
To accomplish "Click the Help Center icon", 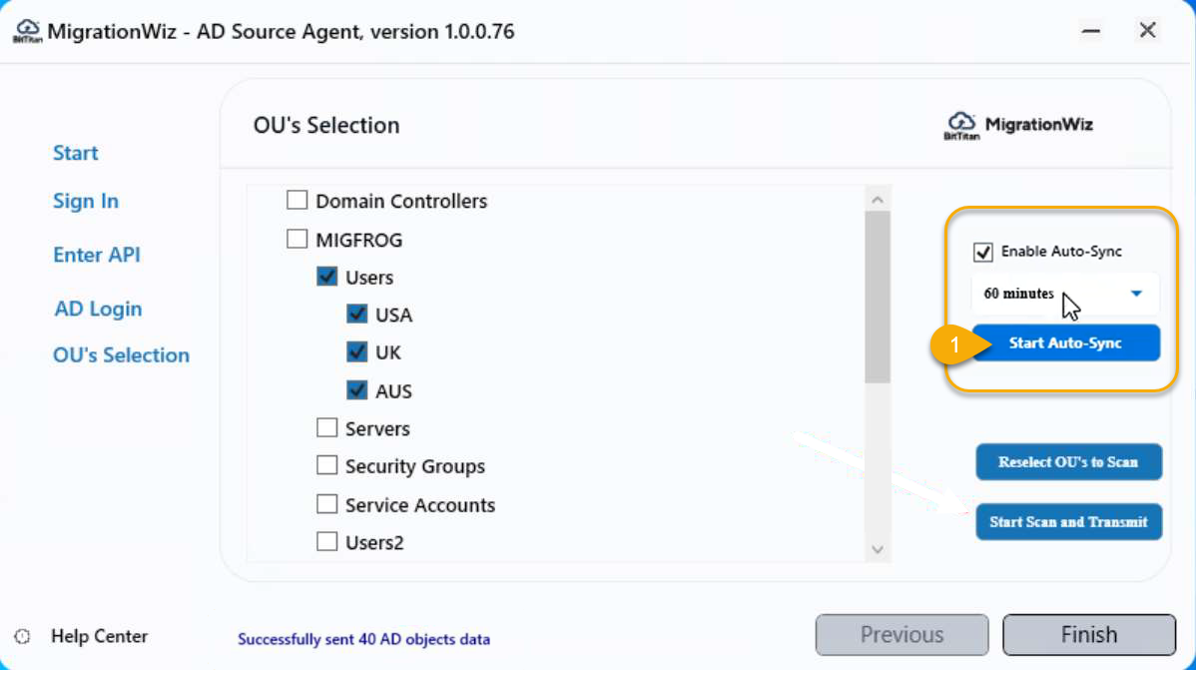I will pos(23,637).
